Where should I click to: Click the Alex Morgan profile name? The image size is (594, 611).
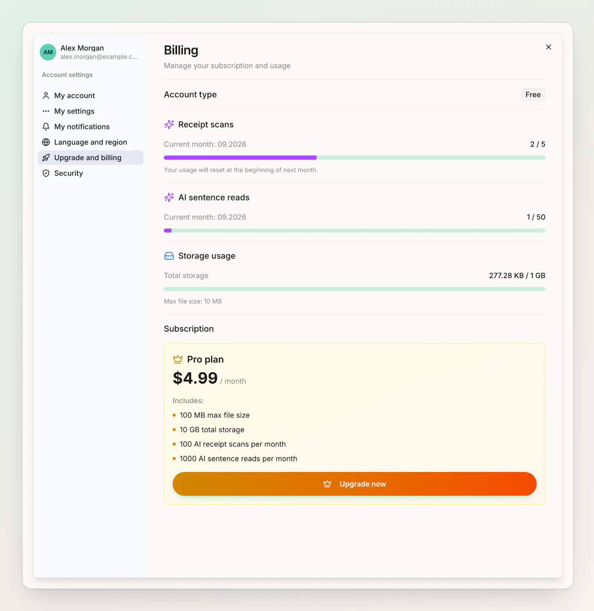82,48
